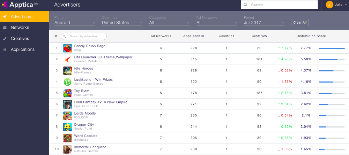Click the magnifier icon in Search by Advertiser
This screenshot has width=349, height=155.
[65, 36]
